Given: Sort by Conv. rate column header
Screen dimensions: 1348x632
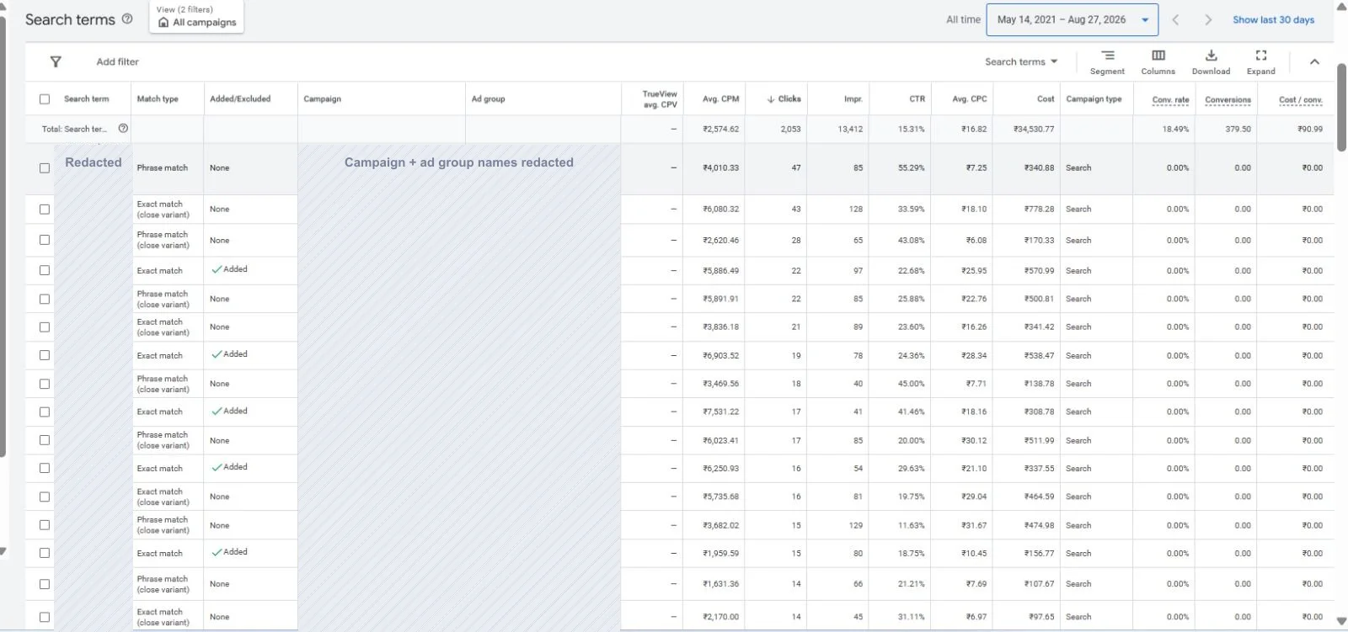Looking at the screenshot, I should click(x=1171, y=99).
